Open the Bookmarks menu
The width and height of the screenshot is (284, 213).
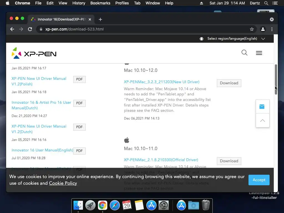(x=100, y=3)
